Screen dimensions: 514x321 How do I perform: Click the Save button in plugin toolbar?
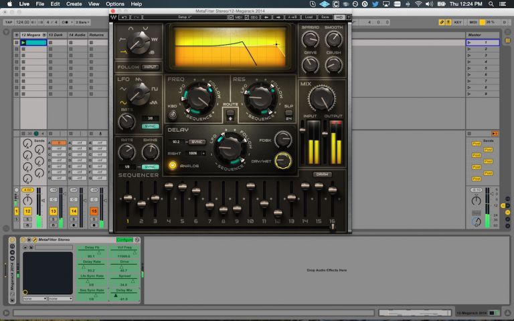(x=325, y=17)
